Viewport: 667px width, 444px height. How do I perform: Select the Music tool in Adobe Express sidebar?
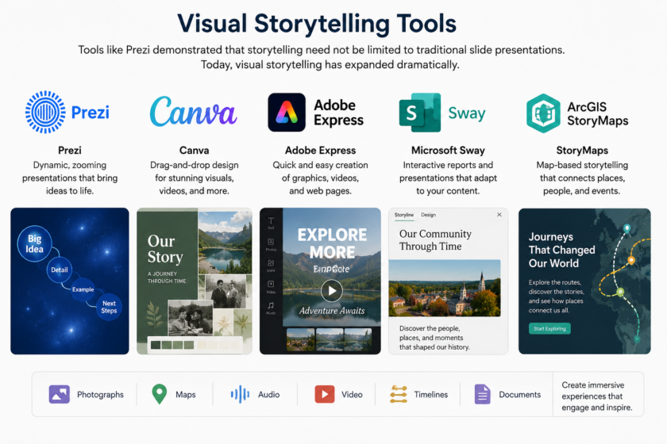pyautogui.click(x=271, y=308)
